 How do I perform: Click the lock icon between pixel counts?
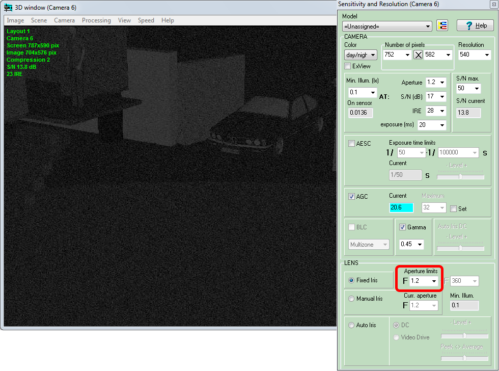(x=418, y=55)
